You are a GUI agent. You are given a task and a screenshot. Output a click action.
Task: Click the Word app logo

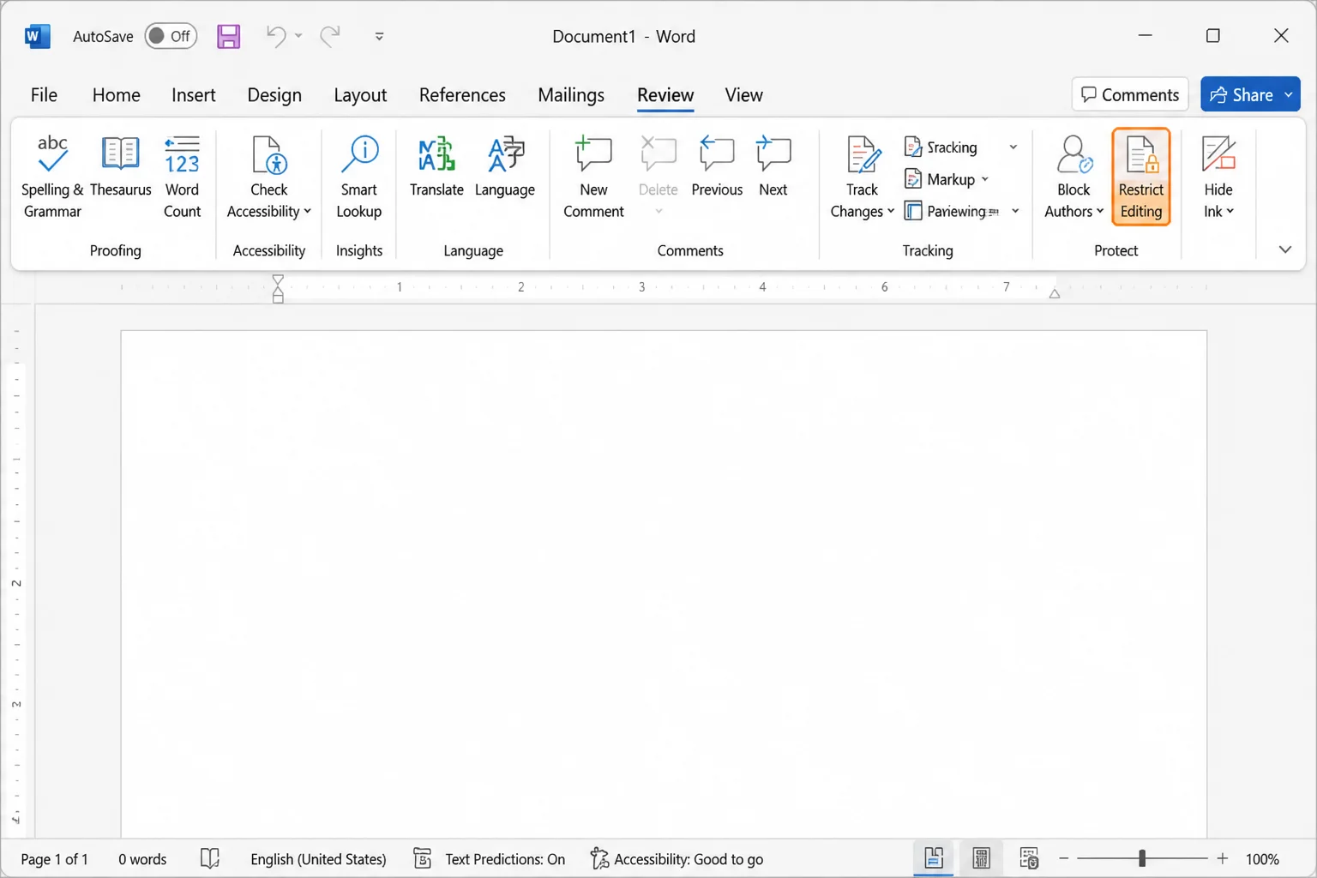click(x=37, y=36)
